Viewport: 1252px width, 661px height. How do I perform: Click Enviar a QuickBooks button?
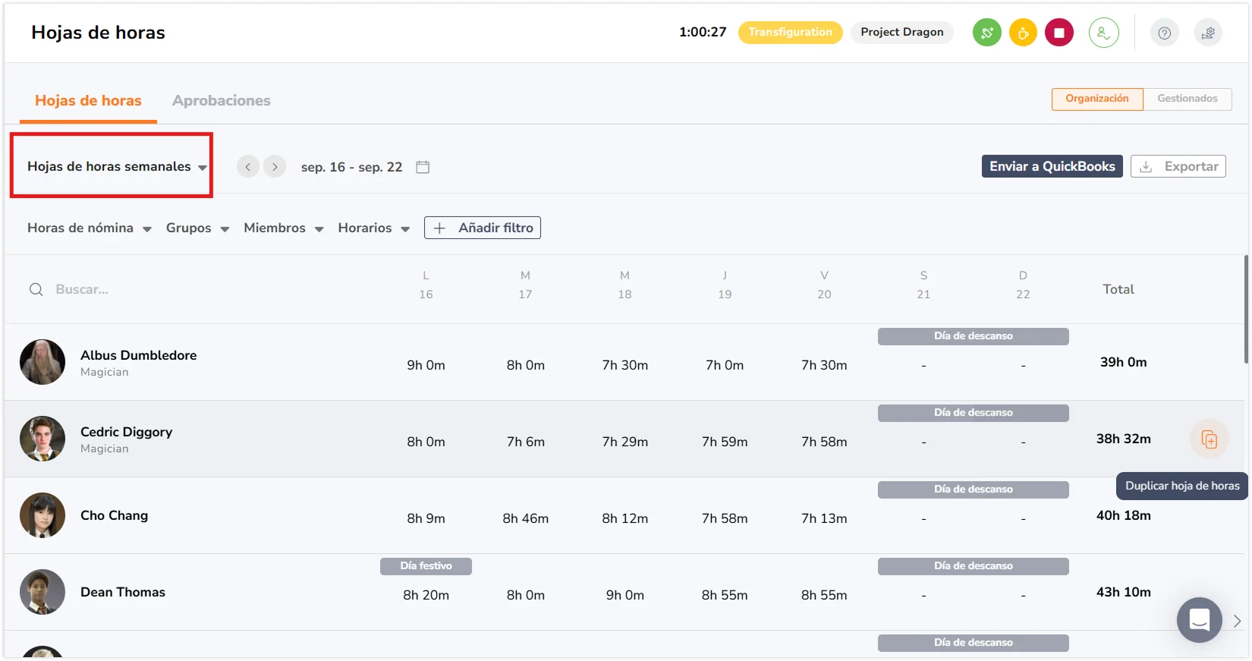pos(1052,166)
